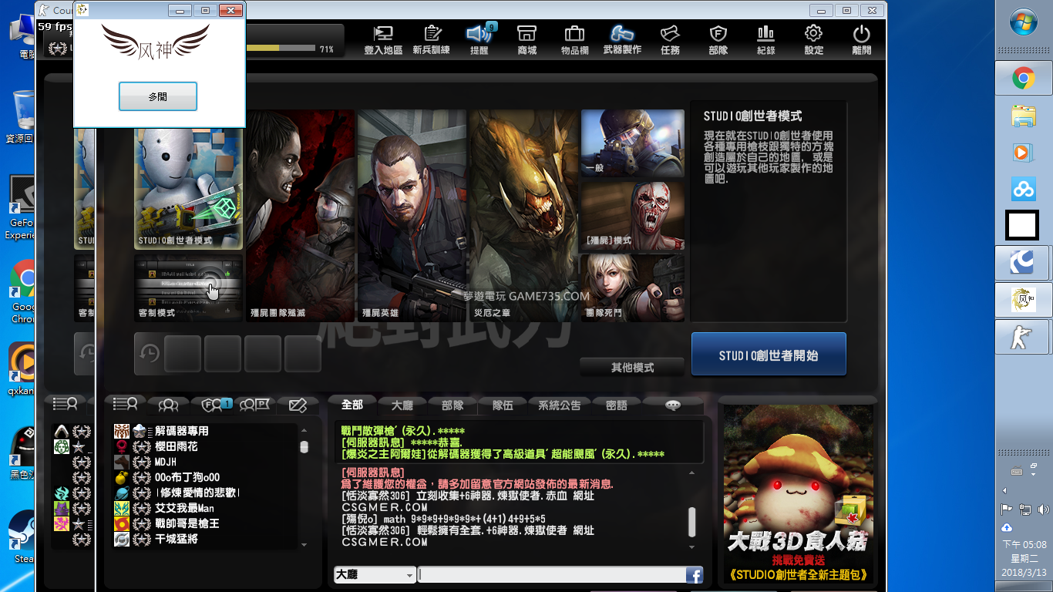Image resolution: width=1053 pixels, height=592 pixels.
Task: Open the 設定 settings gear
Action: pos(813,39)
